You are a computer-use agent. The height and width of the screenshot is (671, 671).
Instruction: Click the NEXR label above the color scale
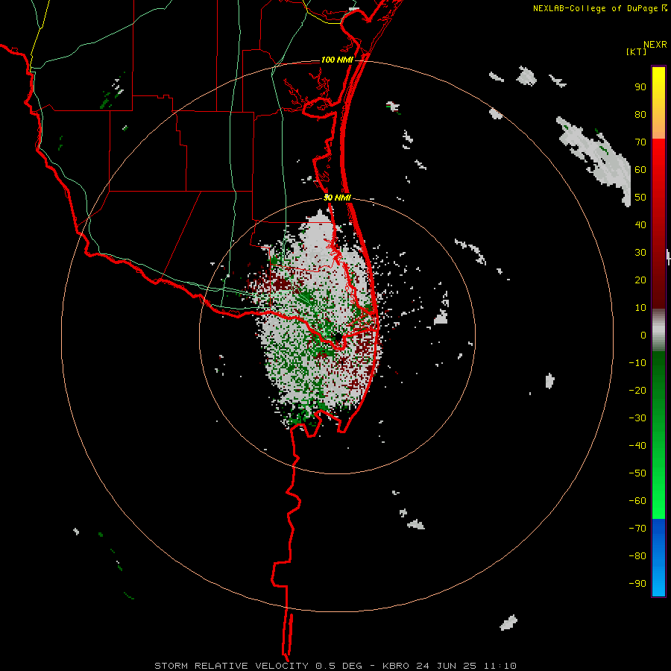655,45
